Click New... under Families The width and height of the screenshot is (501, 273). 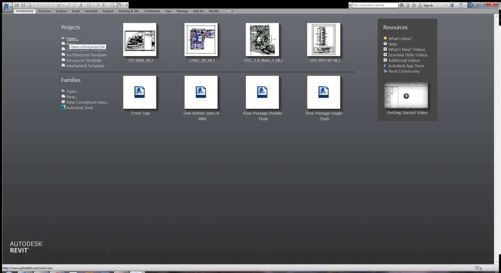71,97
